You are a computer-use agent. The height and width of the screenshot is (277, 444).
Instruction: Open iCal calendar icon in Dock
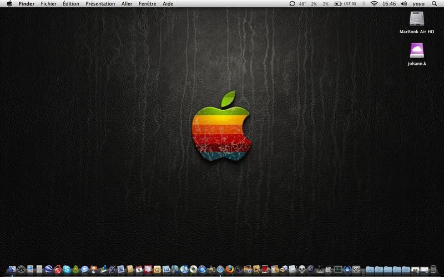coord(139,269)
